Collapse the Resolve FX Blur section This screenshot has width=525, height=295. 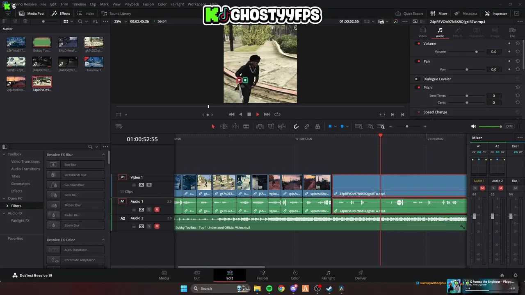pyautogui.click(x=103, y=154)
